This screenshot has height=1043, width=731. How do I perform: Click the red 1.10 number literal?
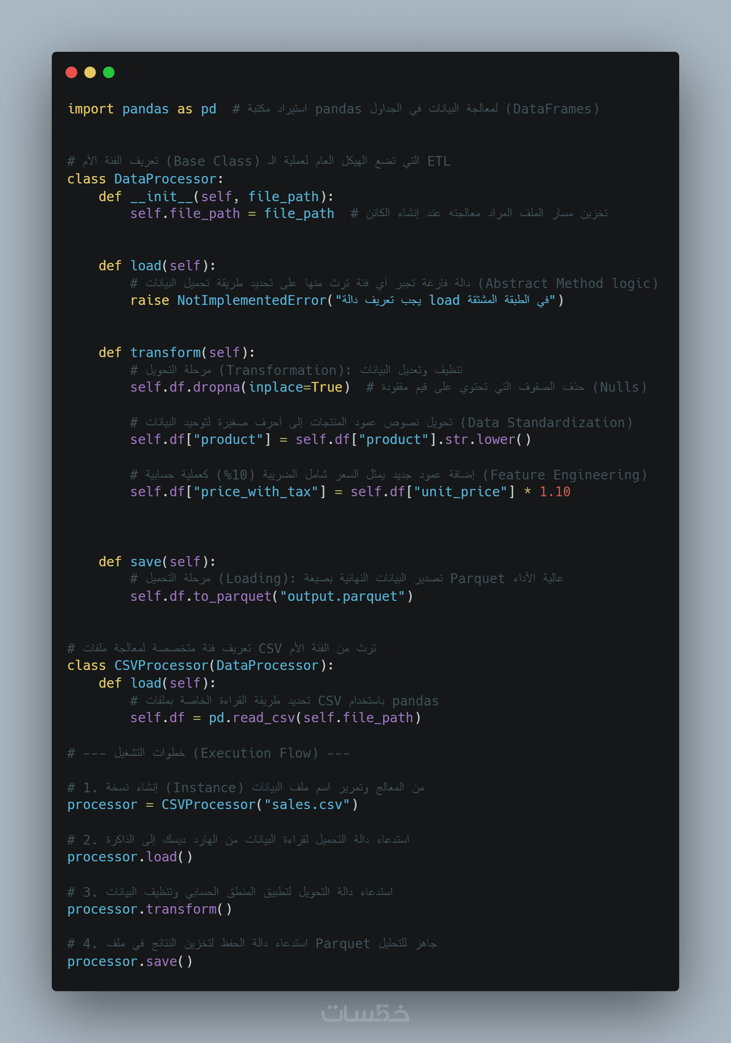(x=555, y=492)
